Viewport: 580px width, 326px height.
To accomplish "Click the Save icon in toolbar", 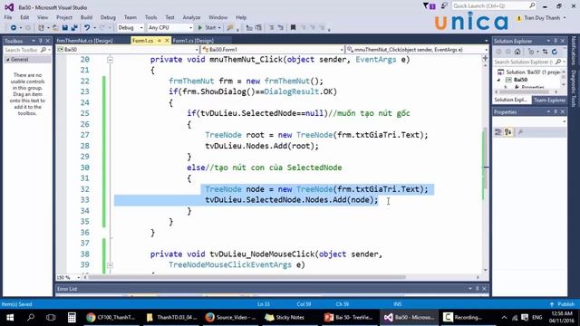I will point(65,28).
